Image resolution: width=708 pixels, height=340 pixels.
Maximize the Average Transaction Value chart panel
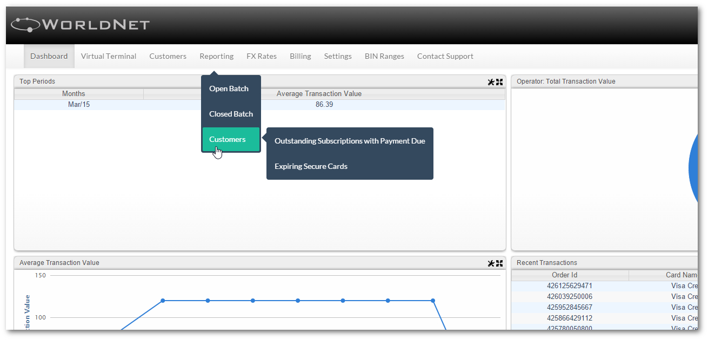tap(499, 263)
